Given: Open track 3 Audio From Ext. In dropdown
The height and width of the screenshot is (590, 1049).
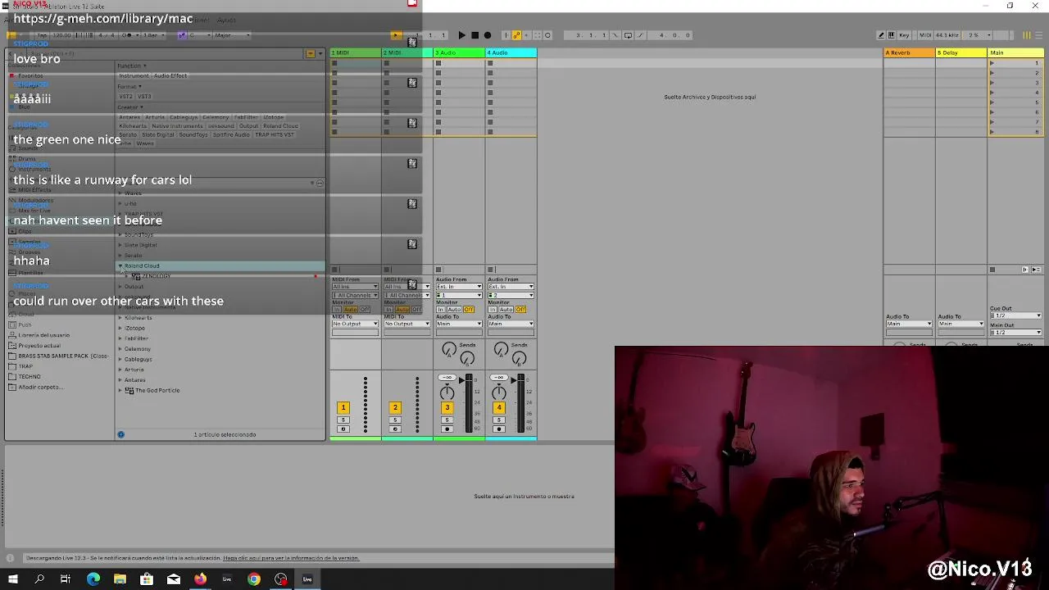Looking at the screenshot, I should (458, 287).
